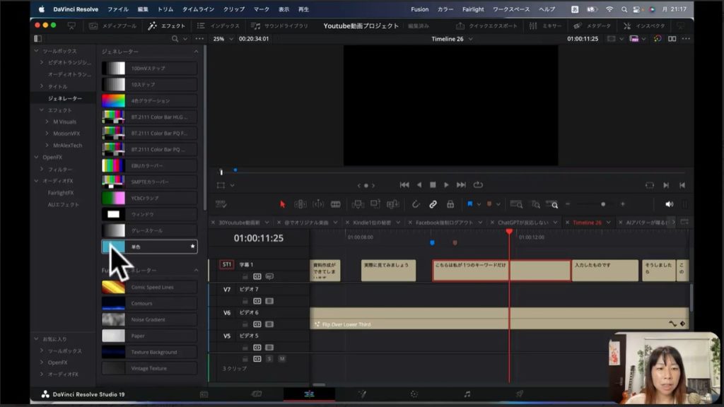Viewport: 724px width, 407px height.
Task: Switch to the ChatGPTが反応しない timeline tab
Action: [x=523, y=223]
